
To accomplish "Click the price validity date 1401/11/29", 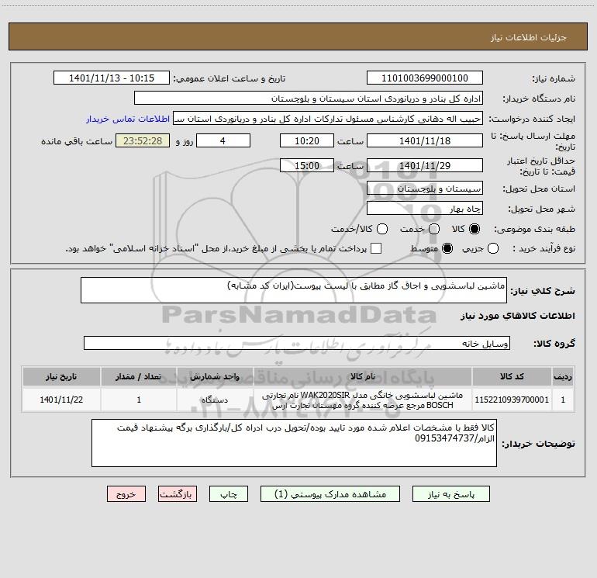I will pyautogui.click(x=425, y=166).
